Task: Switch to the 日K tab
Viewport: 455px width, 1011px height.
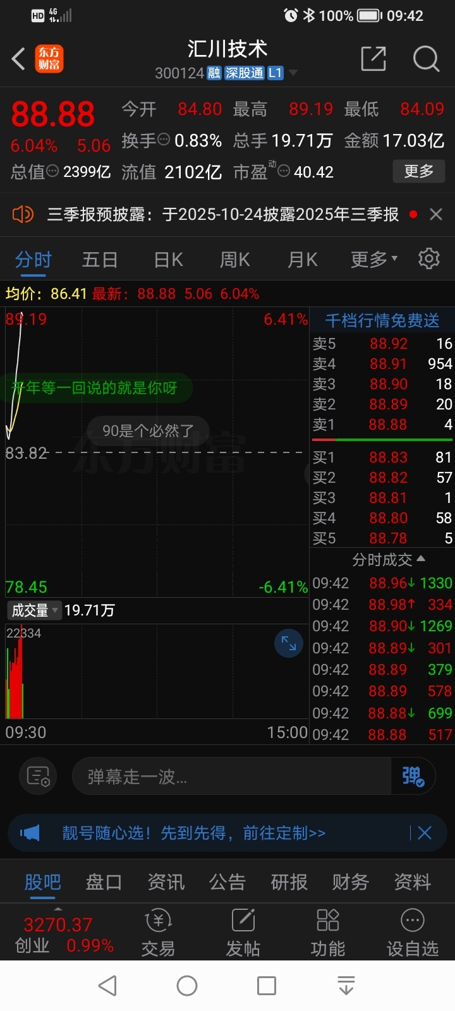Action: [168, 260]
